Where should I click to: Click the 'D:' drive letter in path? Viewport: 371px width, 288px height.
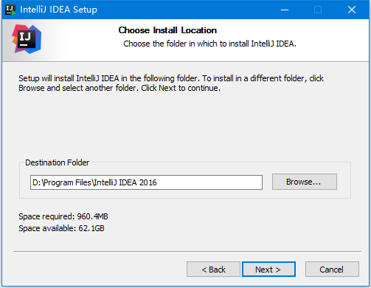coord(36,182)
